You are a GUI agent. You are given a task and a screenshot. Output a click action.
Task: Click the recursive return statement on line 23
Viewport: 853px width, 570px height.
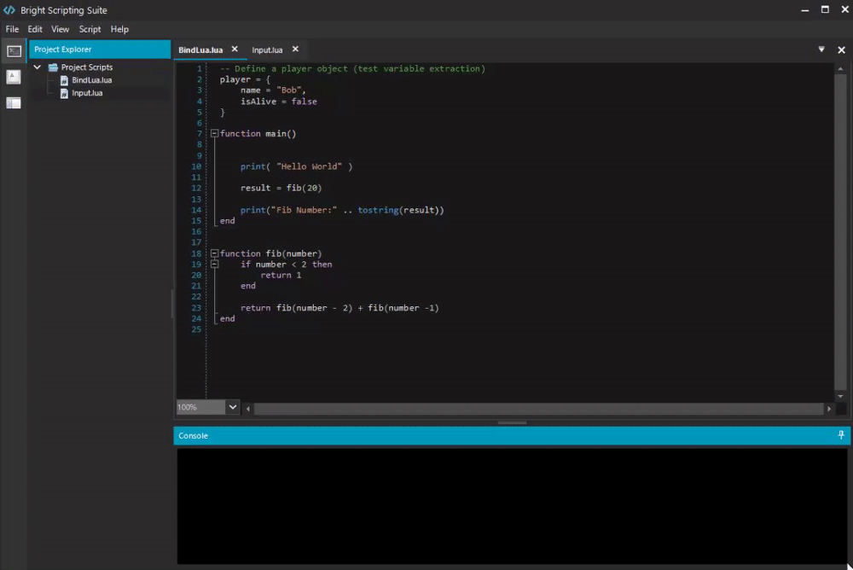339,308
